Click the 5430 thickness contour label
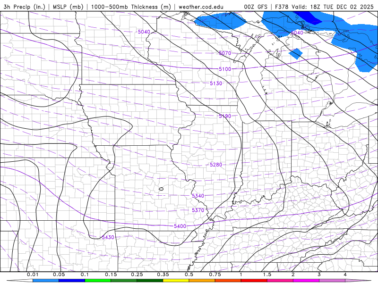 tap(108, 237)
